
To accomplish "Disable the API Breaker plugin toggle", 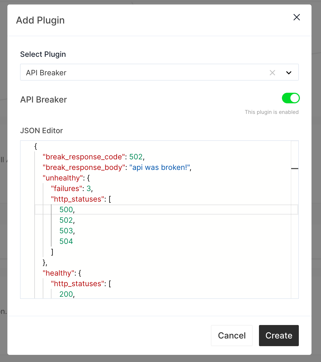I will click(290, 98).
